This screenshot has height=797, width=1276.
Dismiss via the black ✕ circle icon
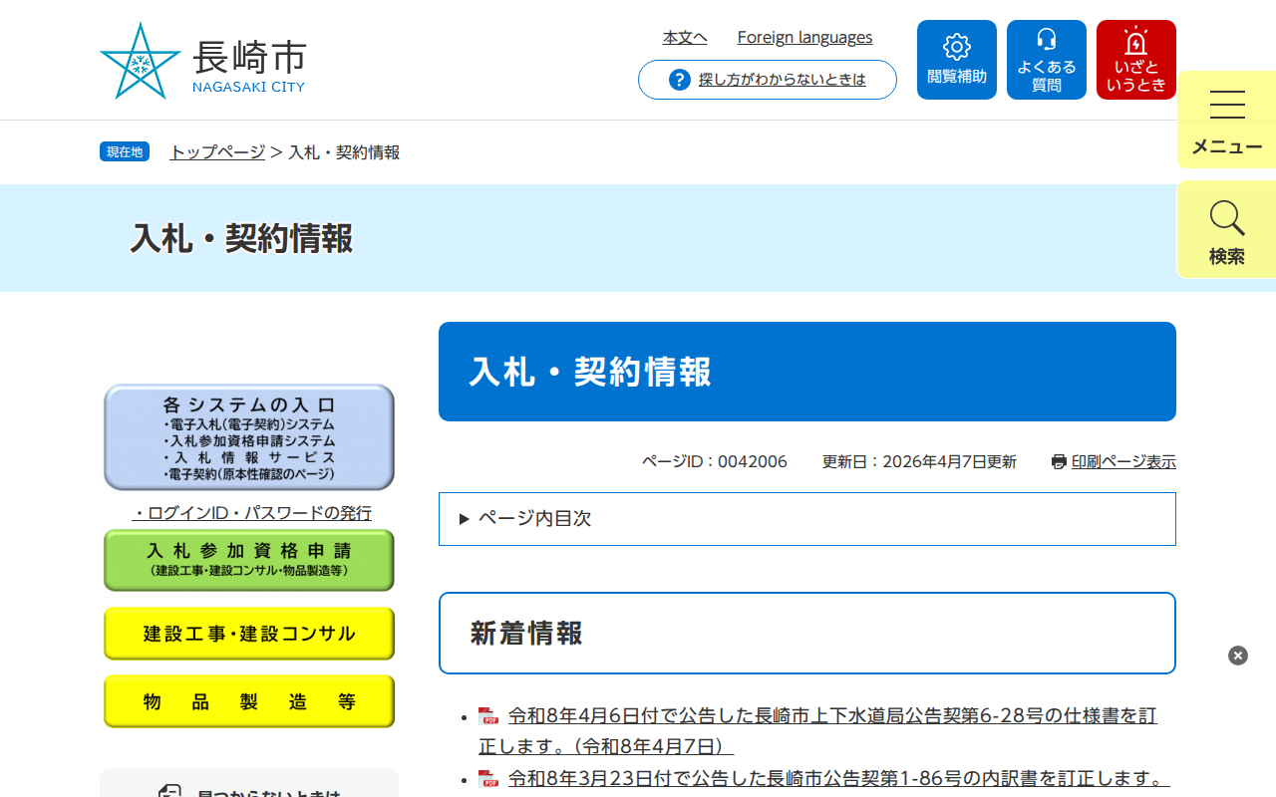coord(1237,656)
